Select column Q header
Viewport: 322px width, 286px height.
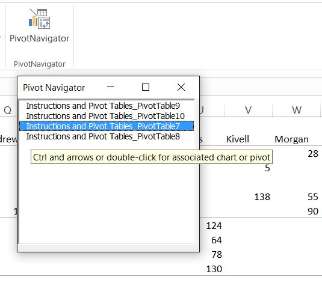[8, 111]
